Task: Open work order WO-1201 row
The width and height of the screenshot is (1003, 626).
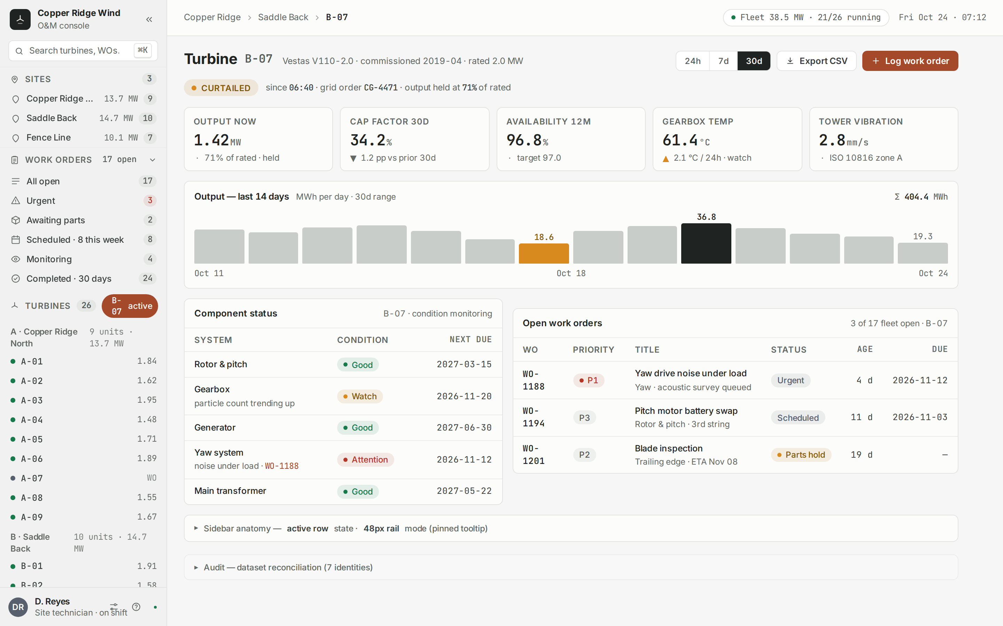Action: (735, 455)
